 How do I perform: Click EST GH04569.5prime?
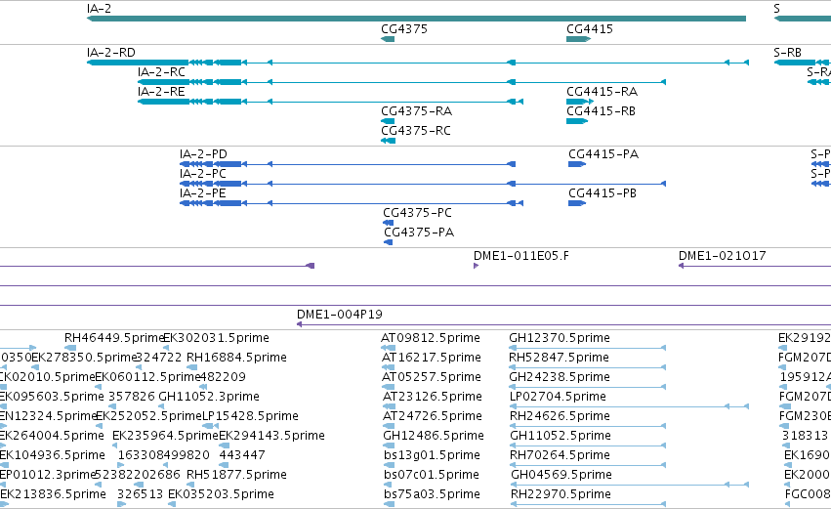tap(561, 475)
